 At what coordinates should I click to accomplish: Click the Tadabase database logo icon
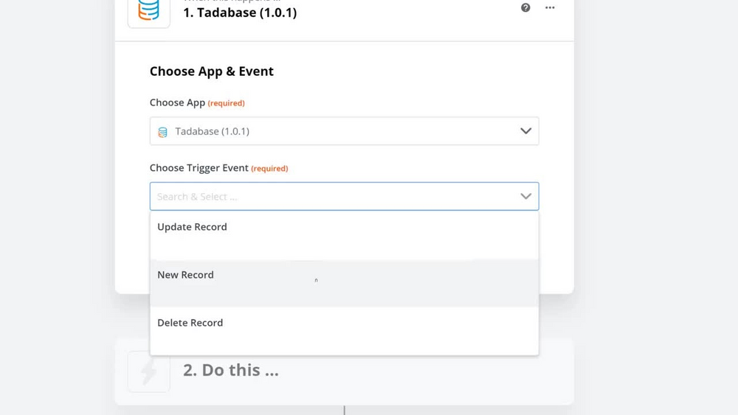click(149, 10)
